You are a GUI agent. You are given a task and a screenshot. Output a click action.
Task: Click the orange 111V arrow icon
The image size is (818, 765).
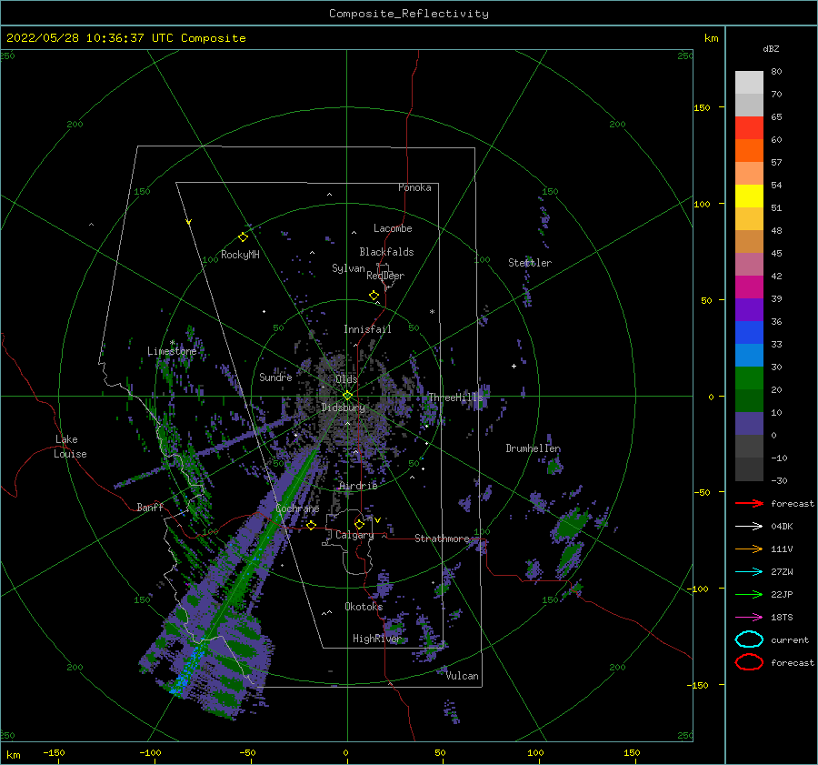pyautogui.click(x=749, y=549)
